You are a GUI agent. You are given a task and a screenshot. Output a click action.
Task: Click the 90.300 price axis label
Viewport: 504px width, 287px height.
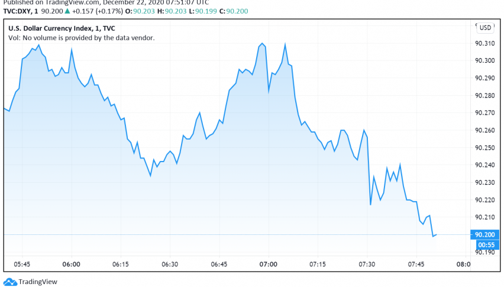(484, 61)
